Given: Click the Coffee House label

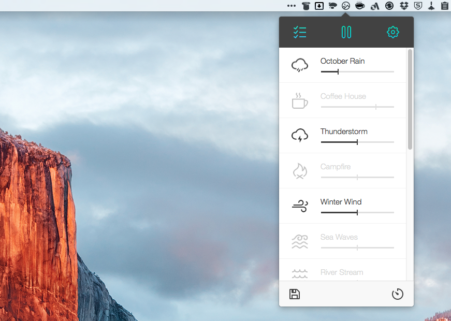Looking at the screenshot, I should pos(343,96).
